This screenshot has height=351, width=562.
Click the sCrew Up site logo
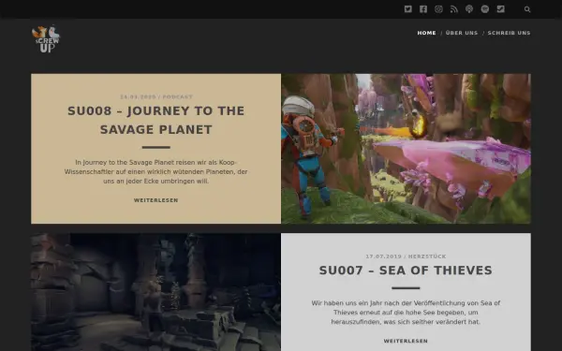(x=46, y=39)
